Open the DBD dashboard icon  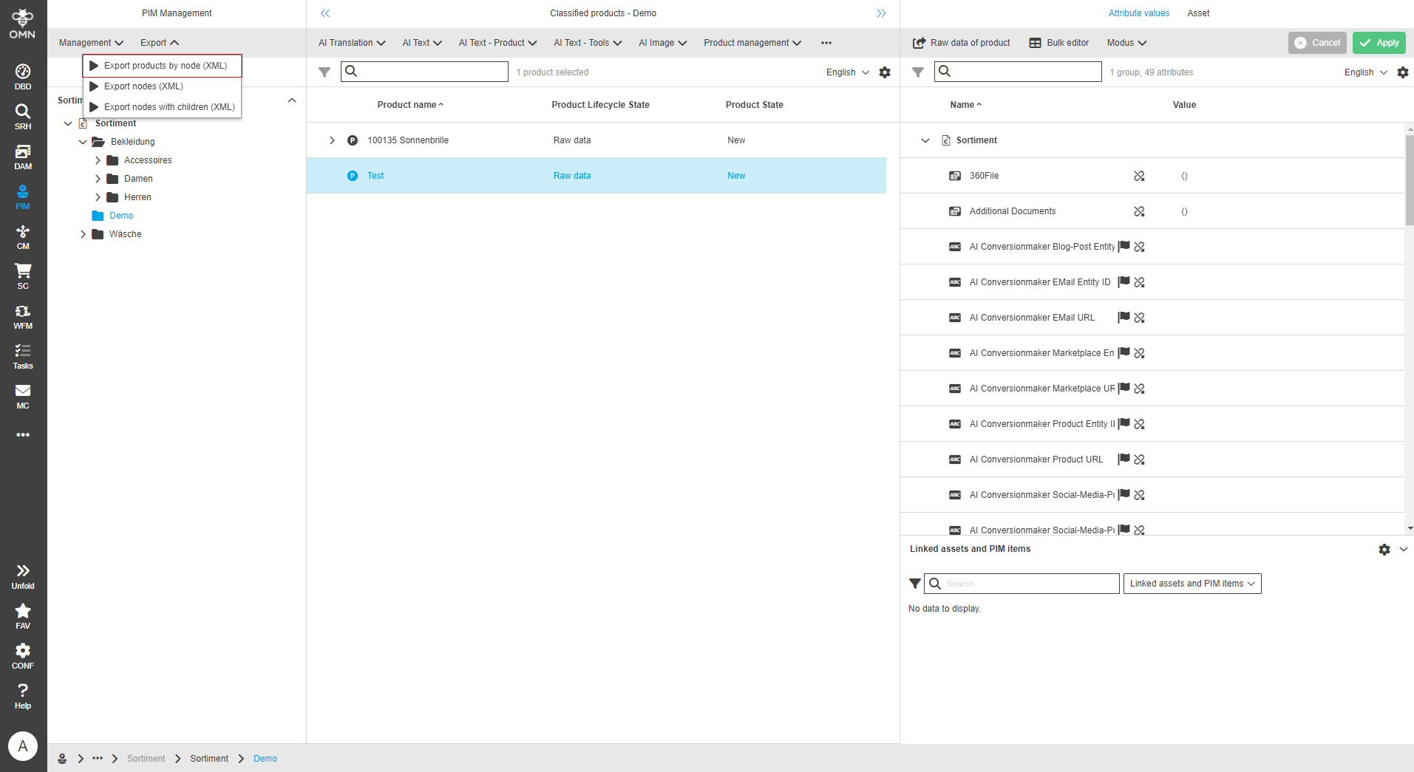tap(23, 77)
